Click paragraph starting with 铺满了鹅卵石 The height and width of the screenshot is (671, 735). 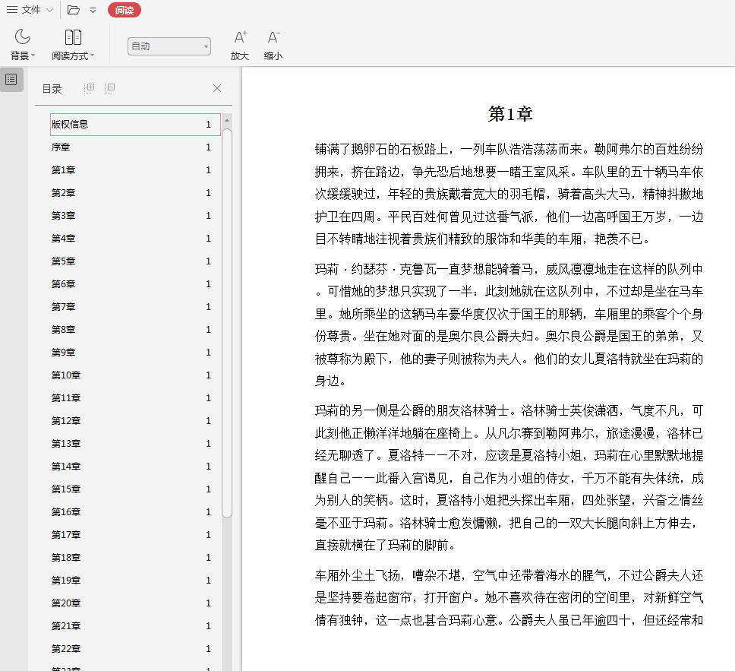[x=509, y=195]
